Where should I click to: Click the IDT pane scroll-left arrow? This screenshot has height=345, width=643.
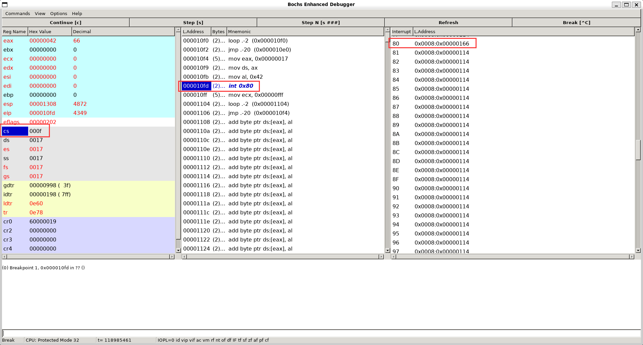coord(394,257)
